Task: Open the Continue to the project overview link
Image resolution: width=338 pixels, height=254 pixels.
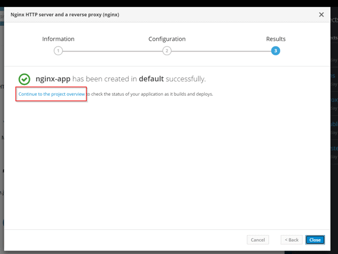Action: [x=52, y=94]
